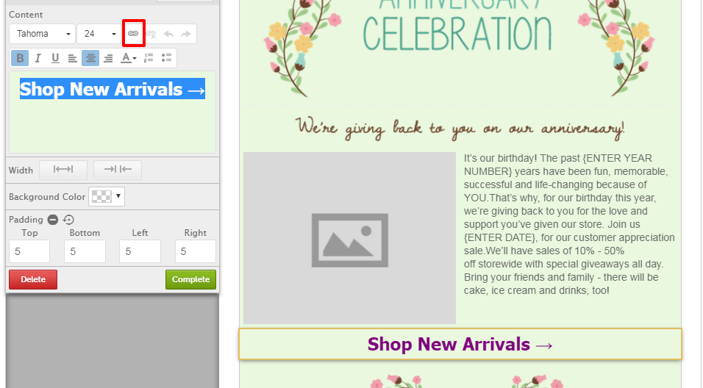Click the green Complete button

tap(190, 279)
